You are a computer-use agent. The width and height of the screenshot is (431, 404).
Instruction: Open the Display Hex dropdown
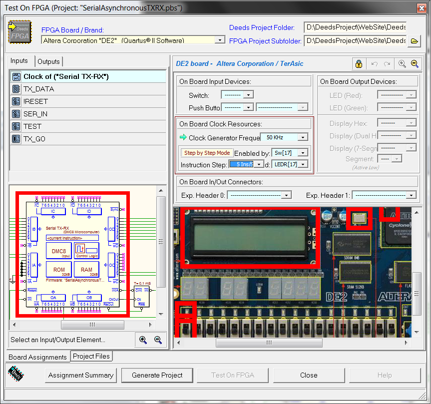[x=411, y=123]
